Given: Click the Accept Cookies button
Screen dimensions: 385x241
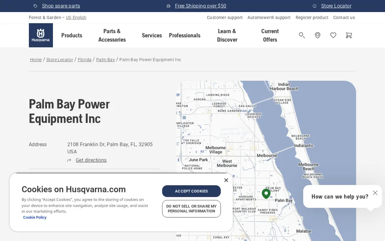Looking at the screenshot, I should click(191, 191).
